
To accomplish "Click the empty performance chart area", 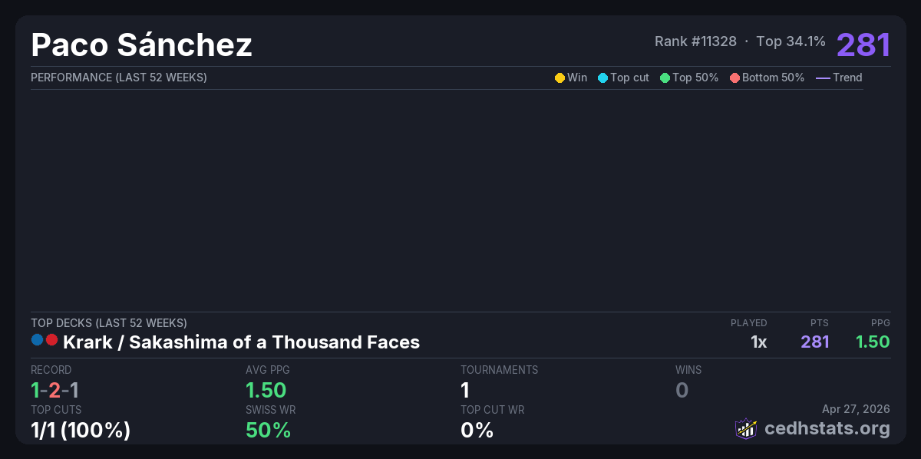I will 447,200.
